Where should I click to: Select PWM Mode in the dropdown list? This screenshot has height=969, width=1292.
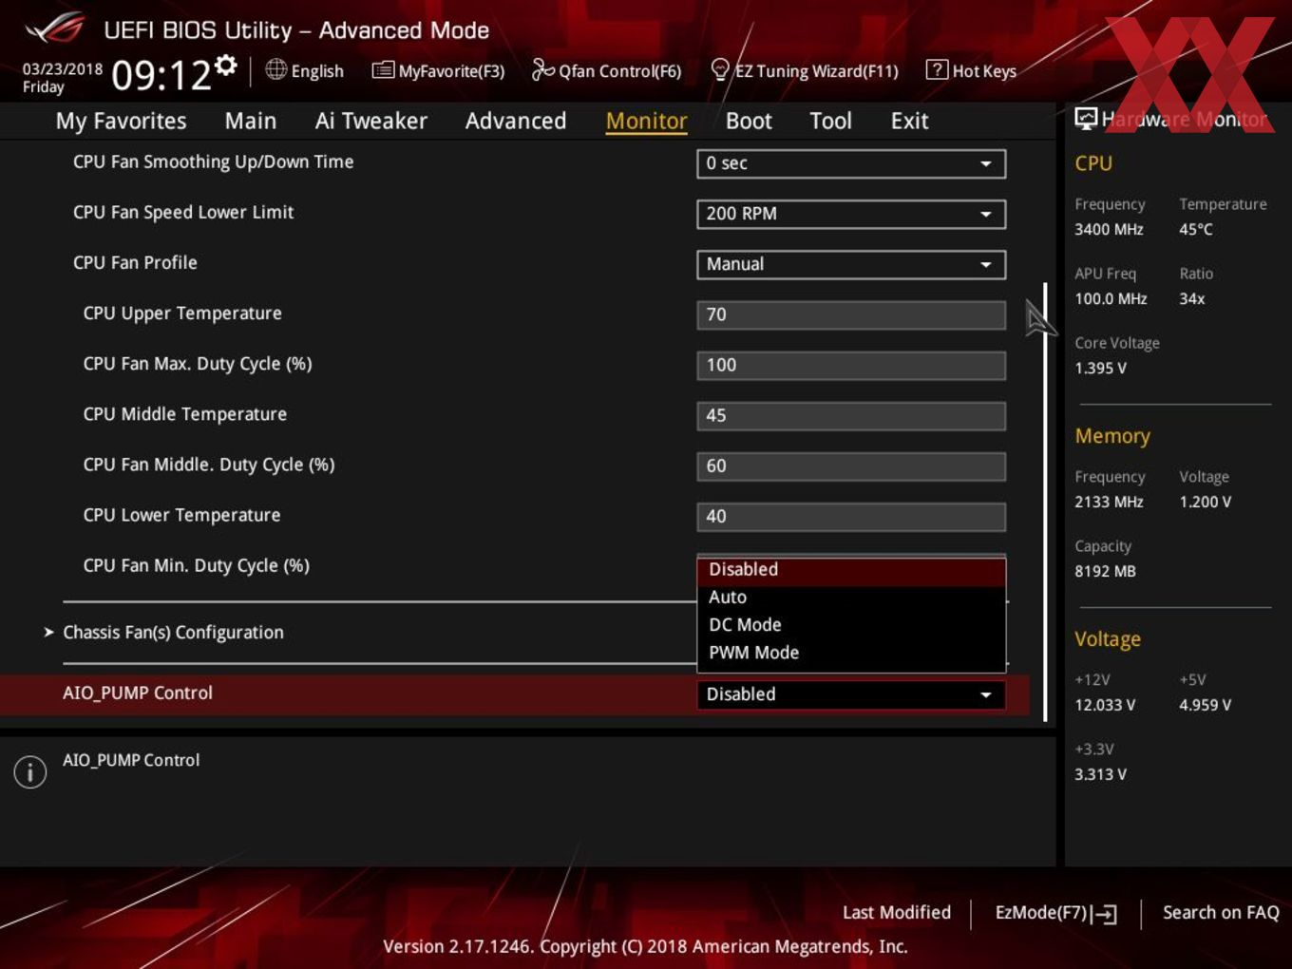(x=851, y=653)
